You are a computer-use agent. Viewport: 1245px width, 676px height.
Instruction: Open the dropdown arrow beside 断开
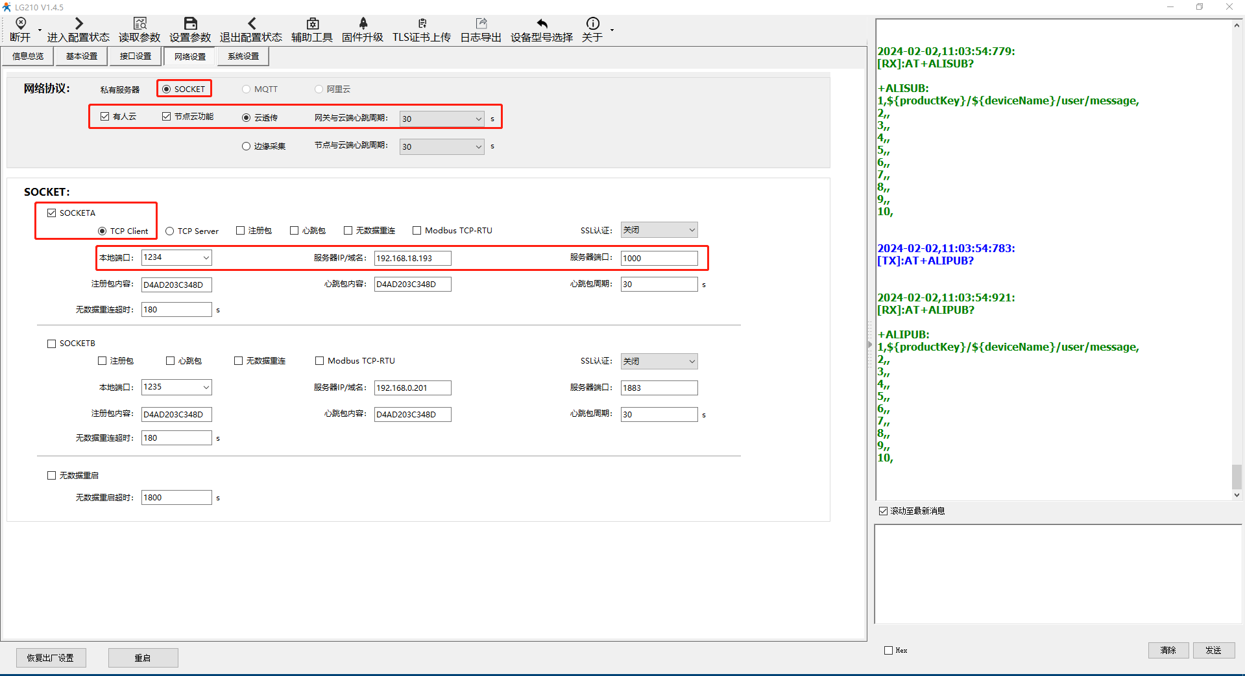point(40,30)
